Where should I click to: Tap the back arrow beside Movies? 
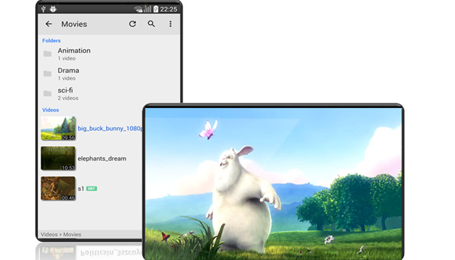point(49,24)
